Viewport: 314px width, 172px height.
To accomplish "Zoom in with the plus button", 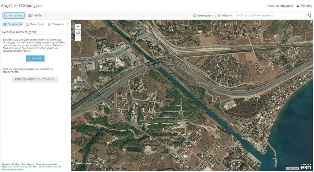I will (x=78, y=26).
